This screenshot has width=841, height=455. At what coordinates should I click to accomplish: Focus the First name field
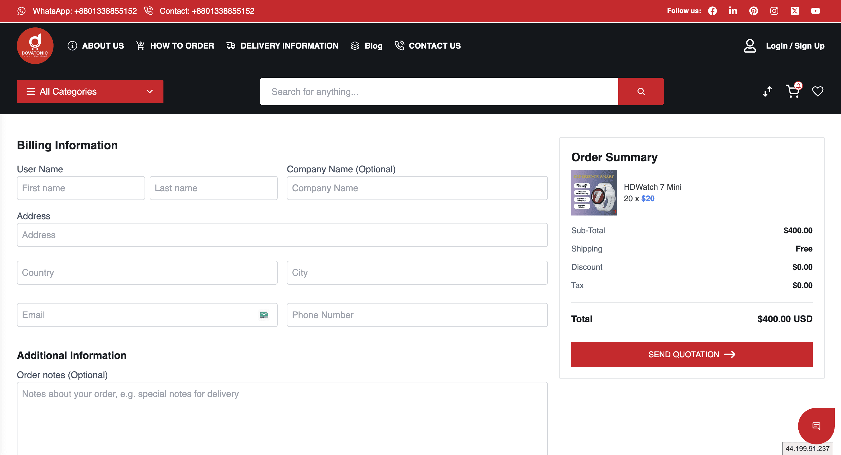point(81,188)
